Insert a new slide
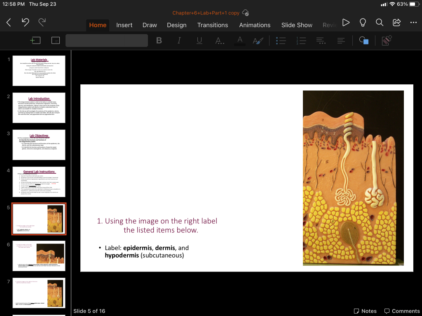This screenshot has width=422, height=316. click(35, 40)
